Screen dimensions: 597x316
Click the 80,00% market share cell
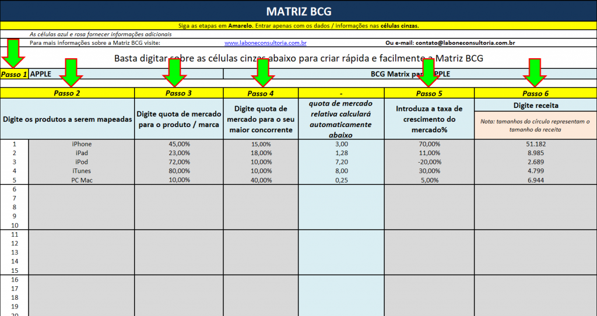tap(179, 171)
